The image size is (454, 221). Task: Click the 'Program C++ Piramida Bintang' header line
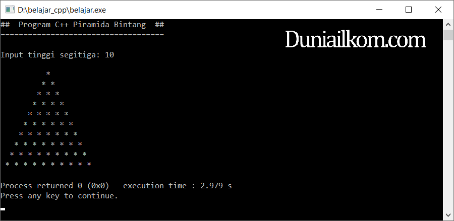(x=82, y=25)
